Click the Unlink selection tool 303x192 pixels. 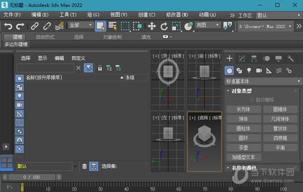point(47,26)
